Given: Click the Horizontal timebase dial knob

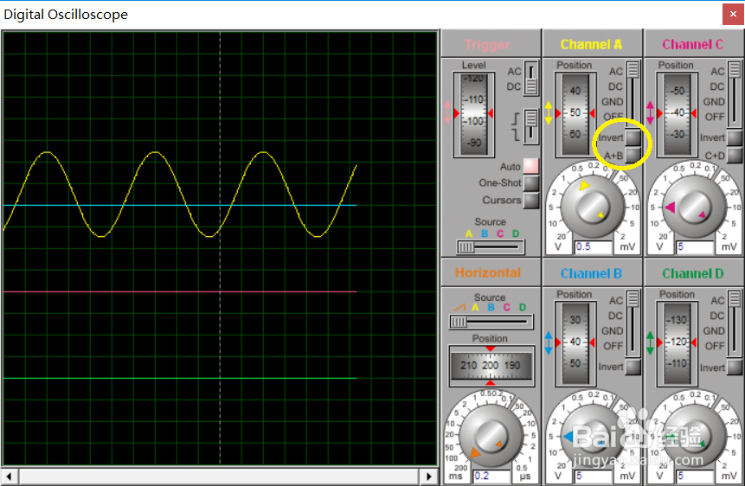Looking at the screenshot, I should (490, 436).
